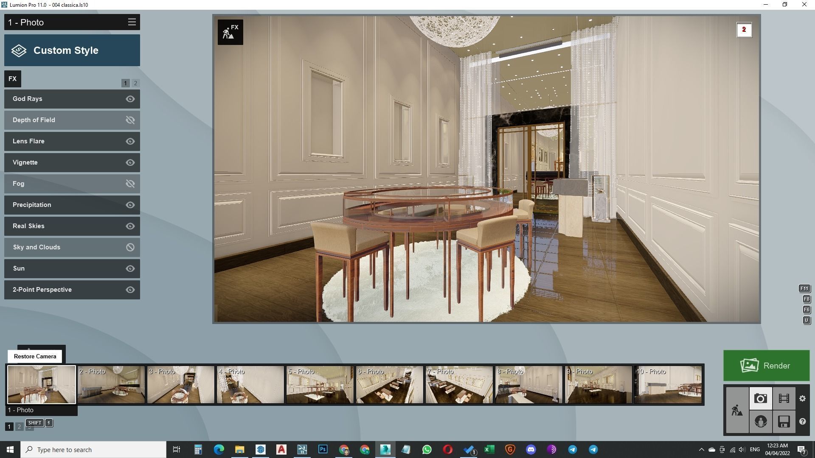The image size is (815, 458).
Task: Click the F11 fullscreen key hint
Action: (804, 289)
